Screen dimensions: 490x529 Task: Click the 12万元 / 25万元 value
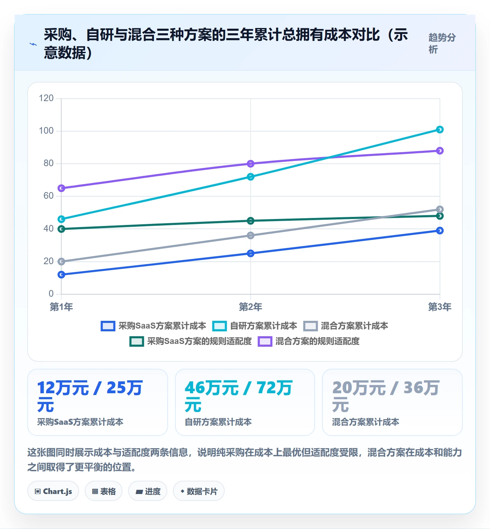(x=90, y=396)
